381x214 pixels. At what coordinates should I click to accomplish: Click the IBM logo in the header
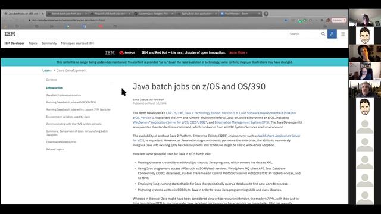(x=10, y=34)
